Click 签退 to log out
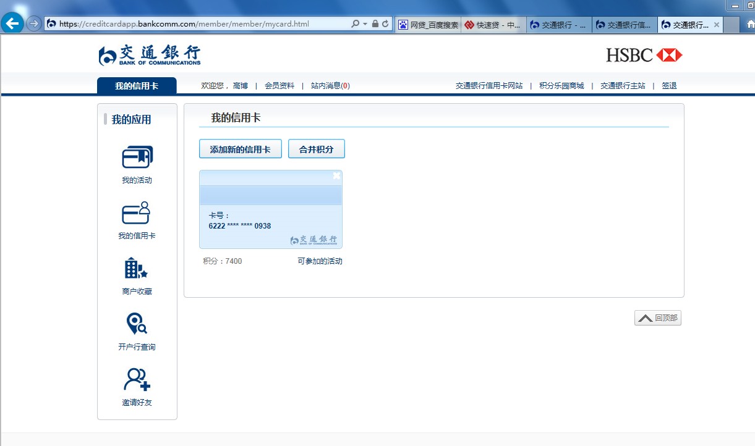Screen dimensions: 755x446 pos(669,86)
